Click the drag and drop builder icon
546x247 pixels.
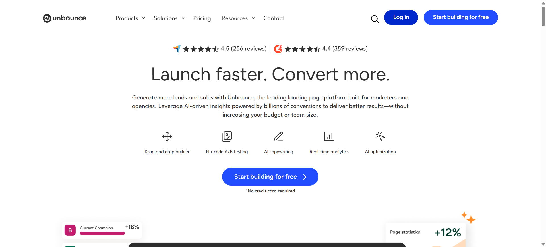[167, 136]
